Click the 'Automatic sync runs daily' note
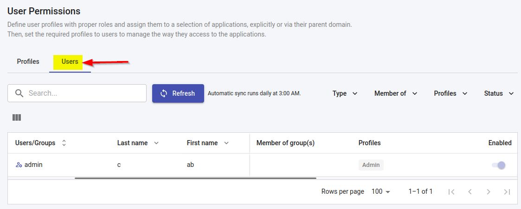This screenshot has height=209, width=521. pyautogui.click(x=254, y=93)
